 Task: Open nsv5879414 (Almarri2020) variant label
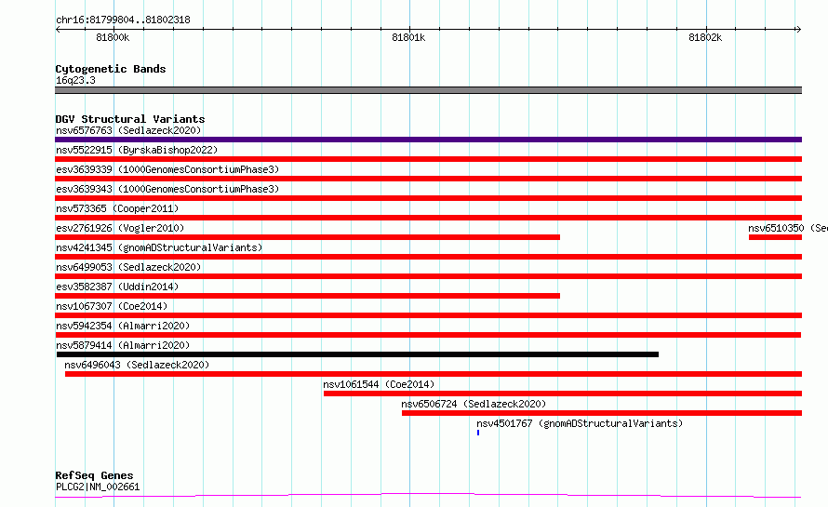(x=123, y=345)
